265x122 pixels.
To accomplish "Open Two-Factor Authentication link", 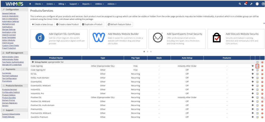I will coord(13,62).
